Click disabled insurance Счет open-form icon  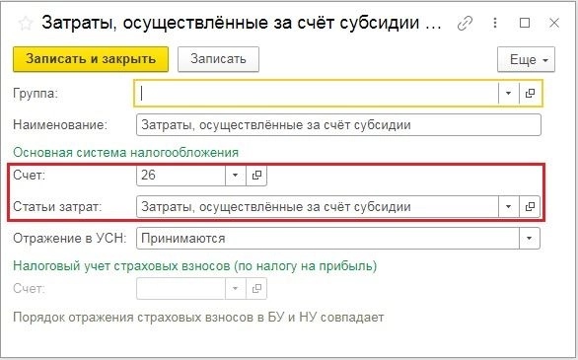pyautogui.click(x=256, y=289)
